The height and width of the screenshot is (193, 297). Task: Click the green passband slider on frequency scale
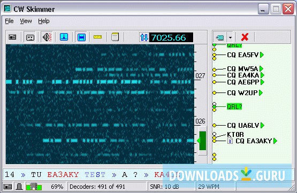[202, 141]
